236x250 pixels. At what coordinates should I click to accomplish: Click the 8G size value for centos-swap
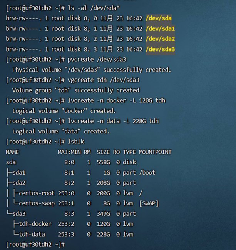click(x=107, y=203)
